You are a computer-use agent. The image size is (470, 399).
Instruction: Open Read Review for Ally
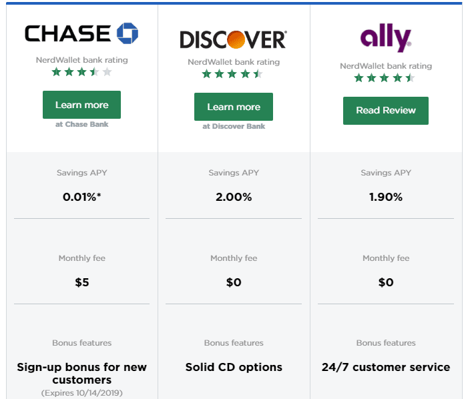386,111
